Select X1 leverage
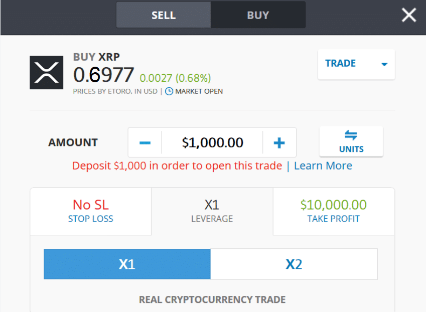This screenshot has height=313, width=426. pos(127,264)
